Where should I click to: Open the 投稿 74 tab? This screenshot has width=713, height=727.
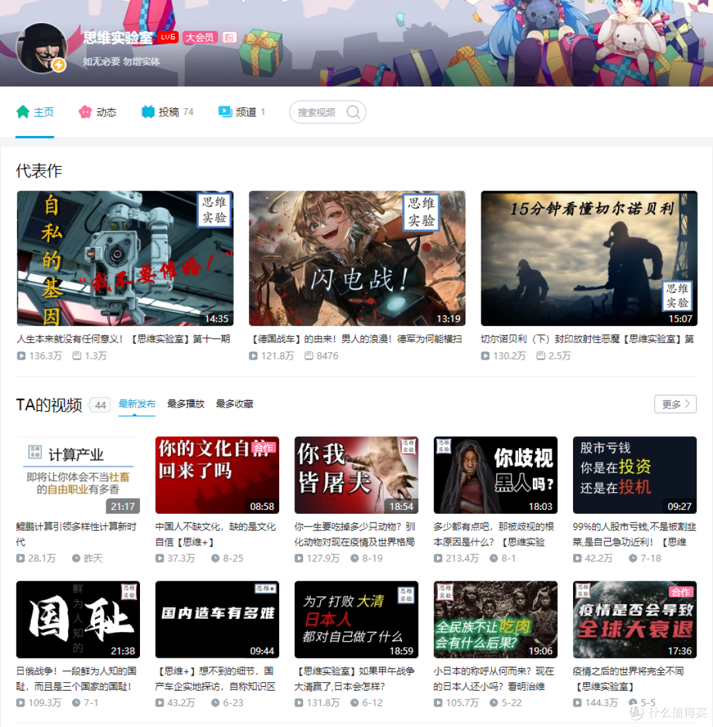(168, 112)
